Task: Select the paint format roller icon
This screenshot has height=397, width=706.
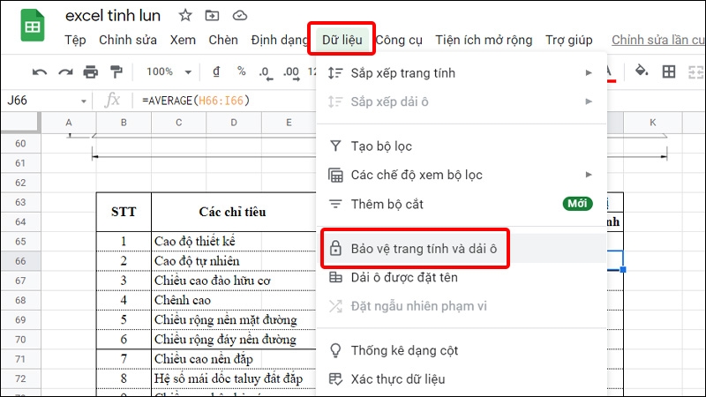Action: (x=116, y=71)
